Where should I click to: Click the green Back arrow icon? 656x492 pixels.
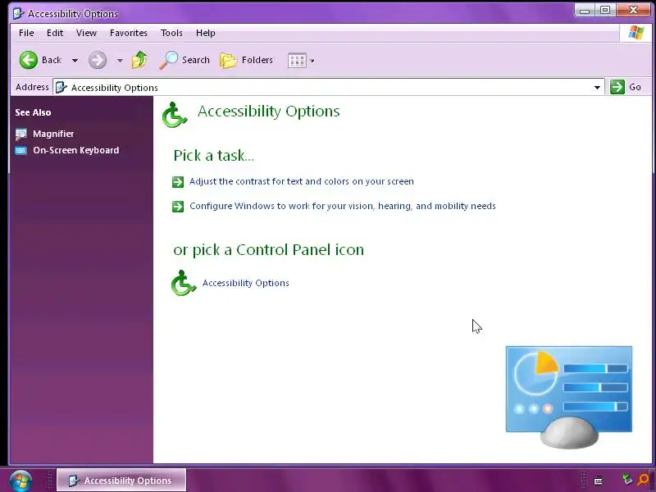click(29, 60)
